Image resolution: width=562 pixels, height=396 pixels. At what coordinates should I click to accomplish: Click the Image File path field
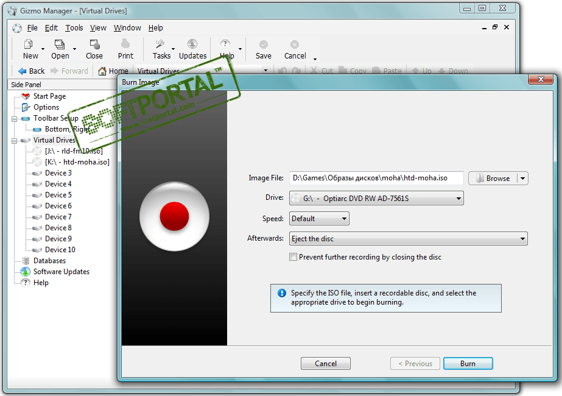click(x=376, y=178)
